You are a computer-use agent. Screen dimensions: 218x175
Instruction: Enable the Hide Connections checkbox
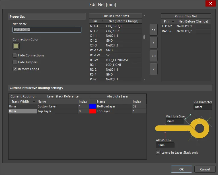pyautogui.click(x=15, y=55)
